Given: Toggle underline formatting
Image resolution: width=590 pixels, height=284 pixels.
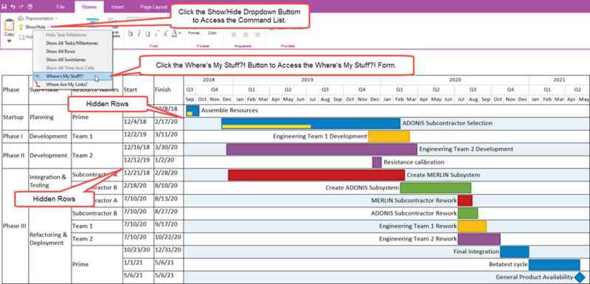Looking at the screenshot, I should pyautogui.click(x=147, y=34).
